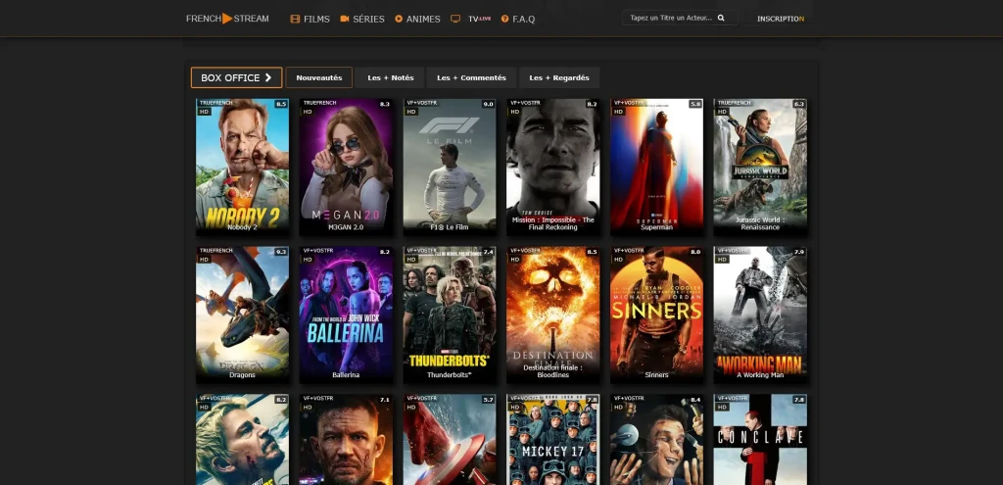Click the 8.3 rating badge on M3GAN 2.0

(384, 104)
